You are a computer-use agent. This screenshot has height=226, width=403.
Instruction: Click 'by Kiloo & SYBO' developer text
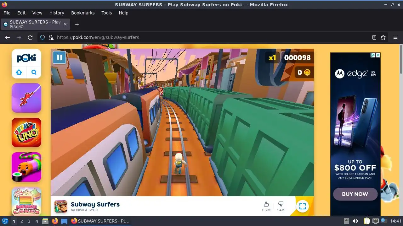(84, 210)
